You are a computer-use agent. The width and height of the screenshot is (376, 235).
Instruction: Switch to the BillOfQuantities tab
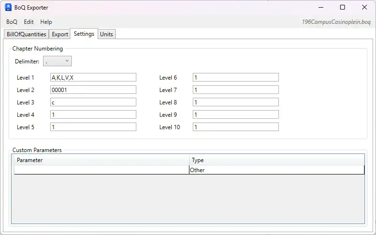(26, 34)
